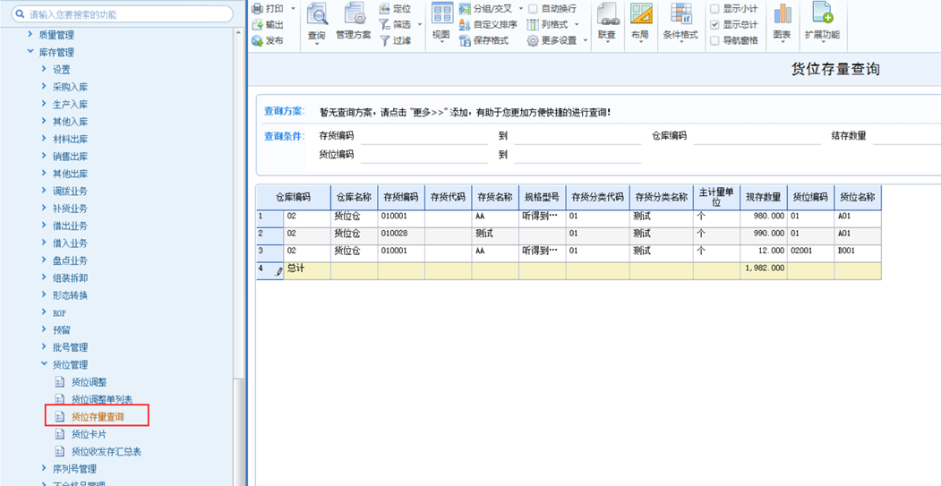Image resolution: width=941 pixels, height=486 pixels.
Task: Open the 货位卡片 entry
Action: pos(89,434)
